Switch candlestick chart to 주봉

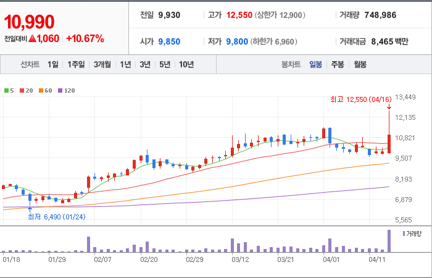(338, 64)
